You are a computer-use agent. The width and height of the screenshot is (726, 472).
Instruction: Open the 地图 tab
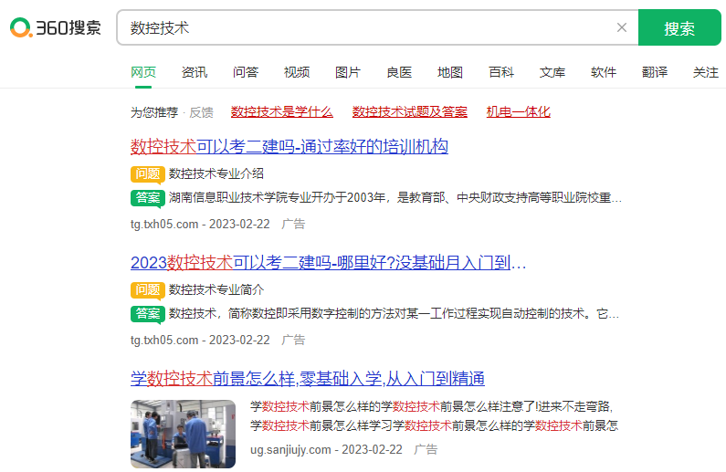[450, 72]
